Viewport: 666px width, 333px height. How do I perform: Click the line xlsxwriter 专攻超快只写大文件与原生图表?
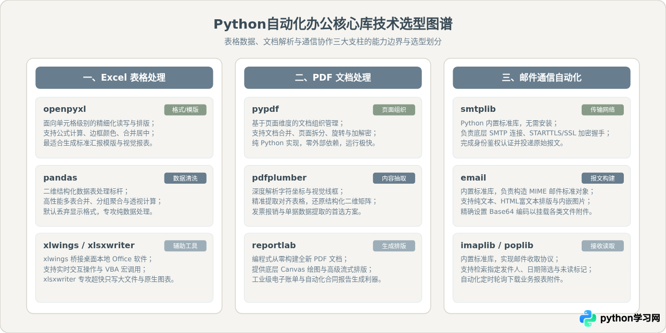point(109,279)
